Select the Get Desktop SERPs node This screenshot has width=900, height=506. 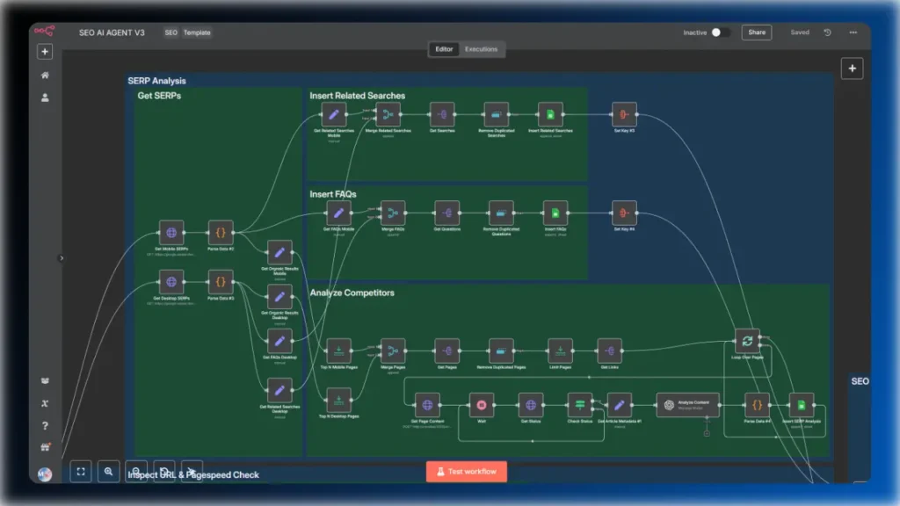(171, 282)
